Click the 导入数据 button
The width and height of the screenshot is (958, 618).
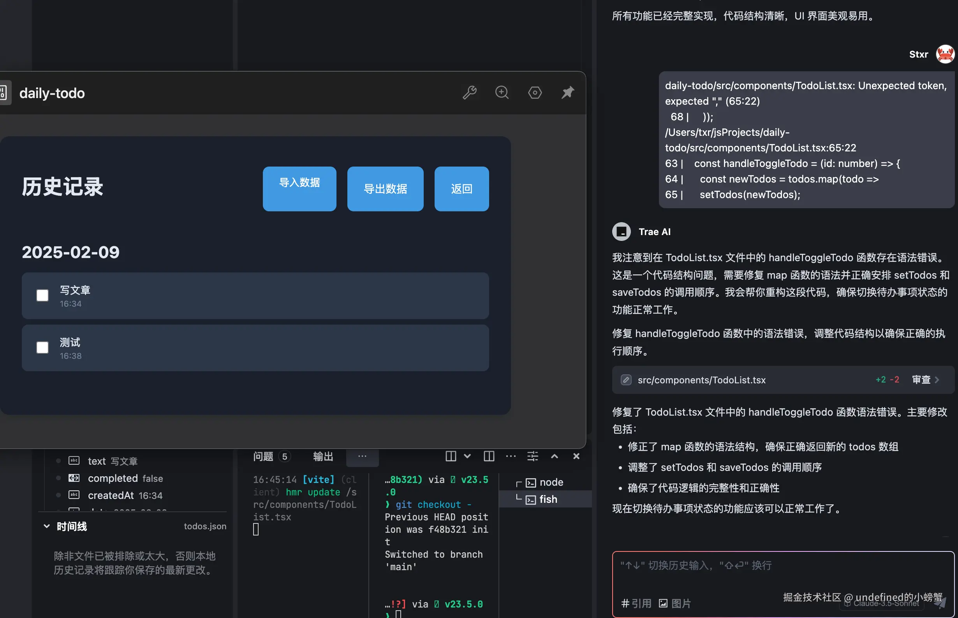tap(299, 189)
